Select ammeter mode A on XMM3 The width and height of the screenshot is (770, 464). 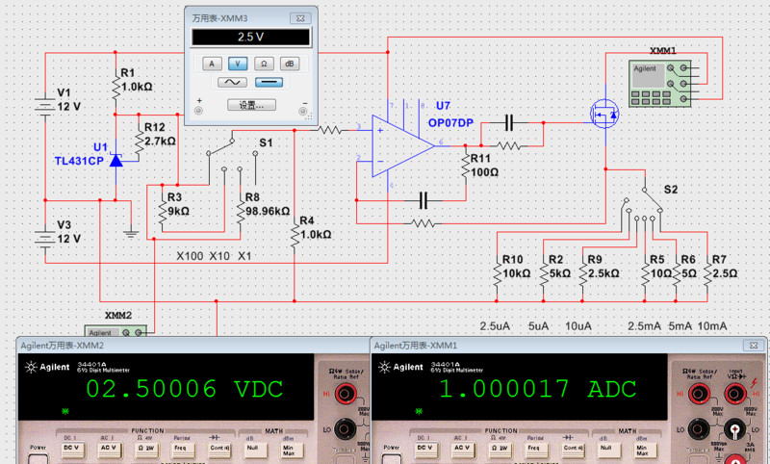(x=212, y=64)
